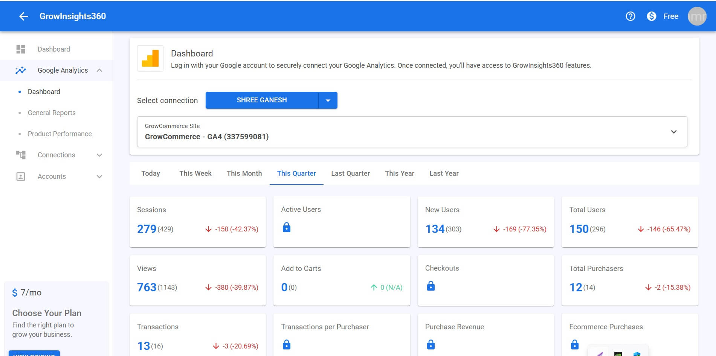Click the Total Purchasers value 12
Image resolution: width=716 pixels, height=356 pixels.
[576, 287]
